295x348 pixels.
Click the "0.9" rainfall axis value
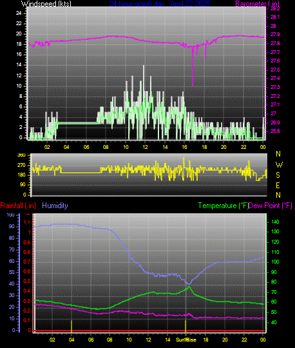pyautogui.click(x=26, y=242)
